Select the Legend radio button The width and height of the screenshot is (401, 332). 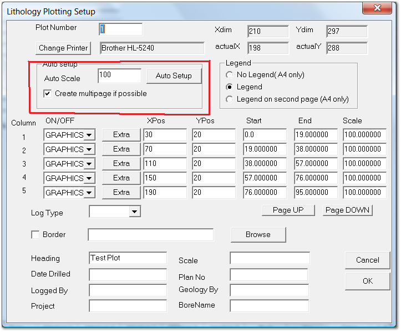coord(230,87)
